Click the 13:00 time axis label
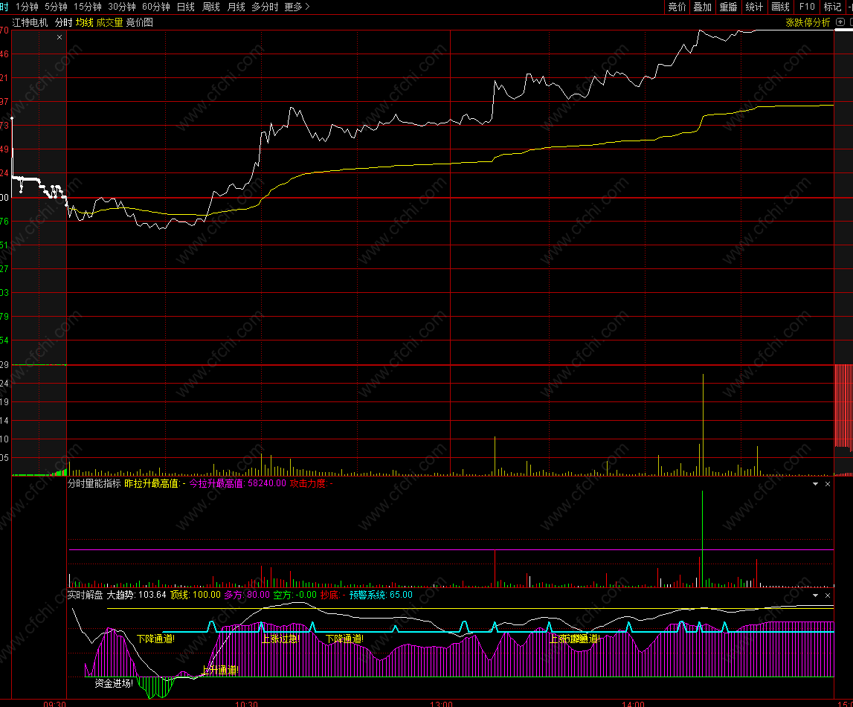The height and width of the screenshot is (707, 853). [441, 704]
